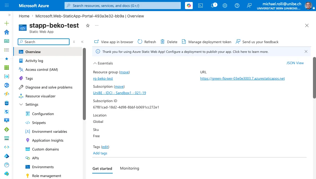316x179 pixels.
Task: Open Function App lightning icon in the sidebar
Action: (7, 94)
